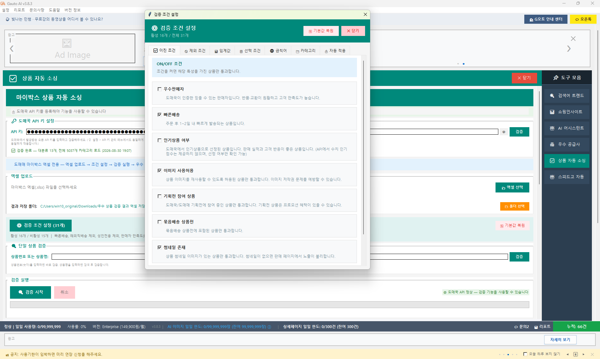Enable the 우수판매자 condition checkbox
The image size is (600, 359).
[x=160, y=89]
